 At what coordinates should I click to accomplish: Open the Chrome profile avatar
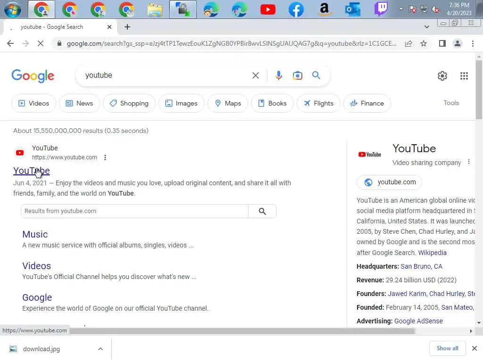coord(458,43)
